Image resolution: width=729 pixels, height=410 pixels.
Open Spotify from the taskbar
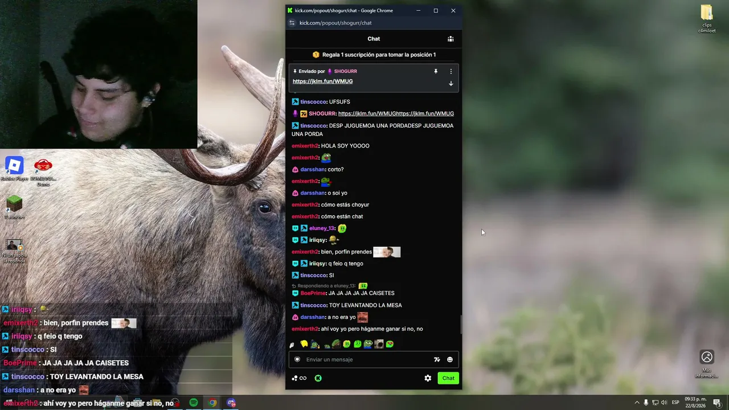coord(194,403)
